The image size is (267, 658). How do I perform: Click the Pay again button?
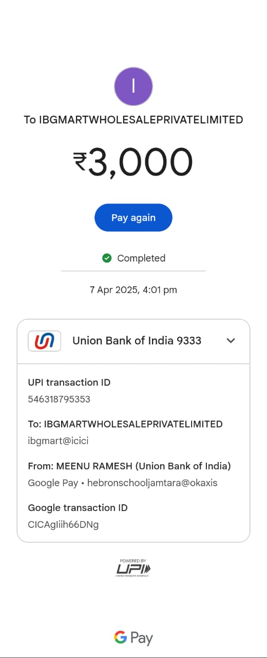tap(133, 217)
